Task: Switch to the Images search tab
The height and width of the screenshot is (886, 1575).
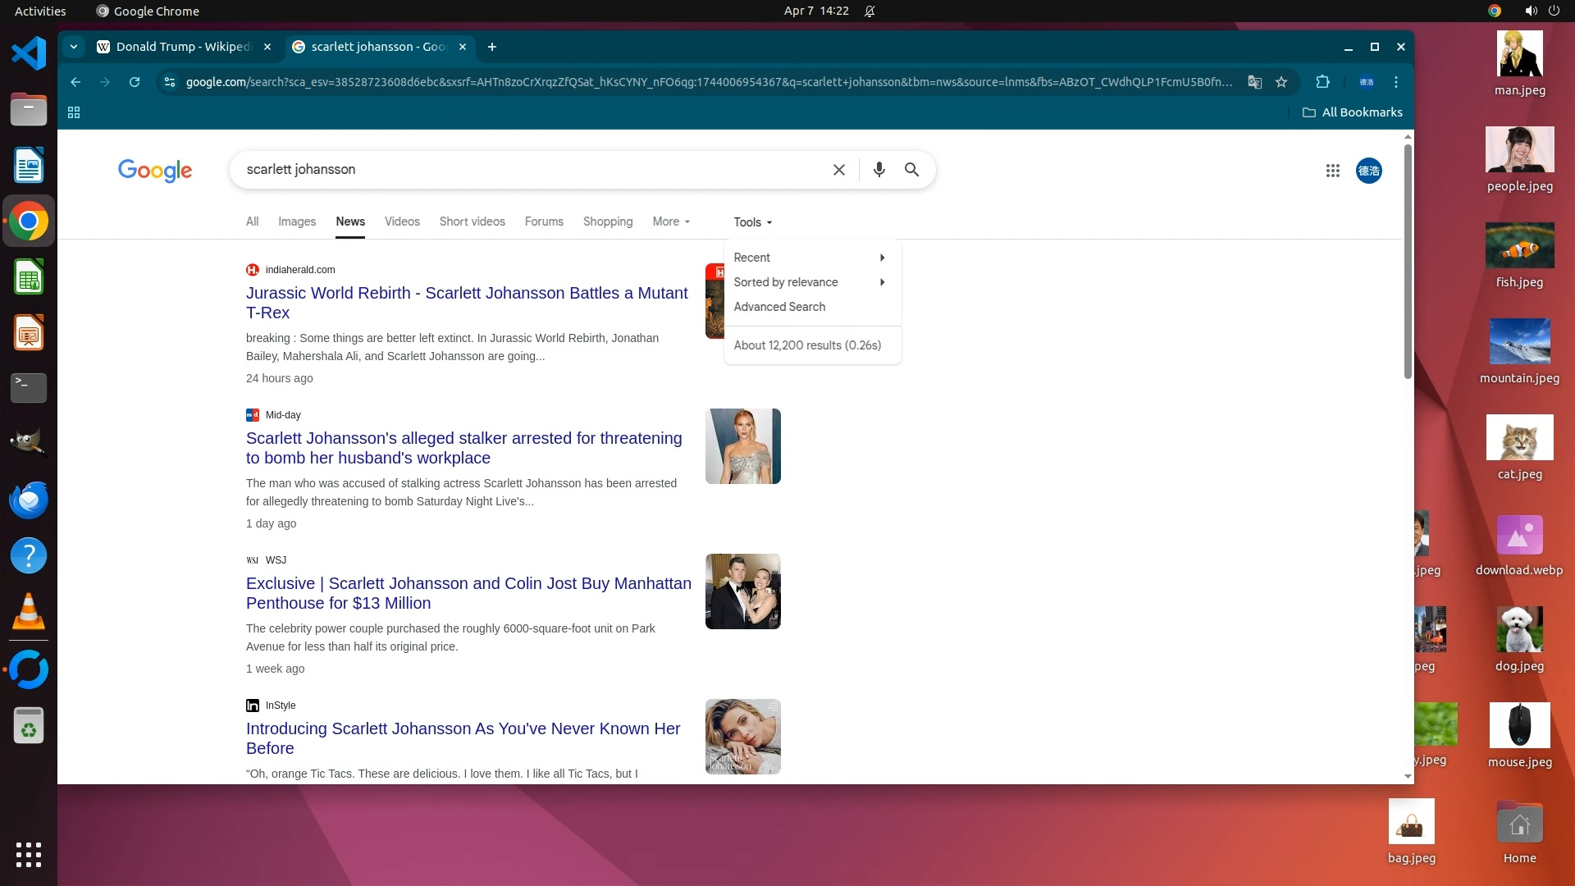Action: coord(296,221)
